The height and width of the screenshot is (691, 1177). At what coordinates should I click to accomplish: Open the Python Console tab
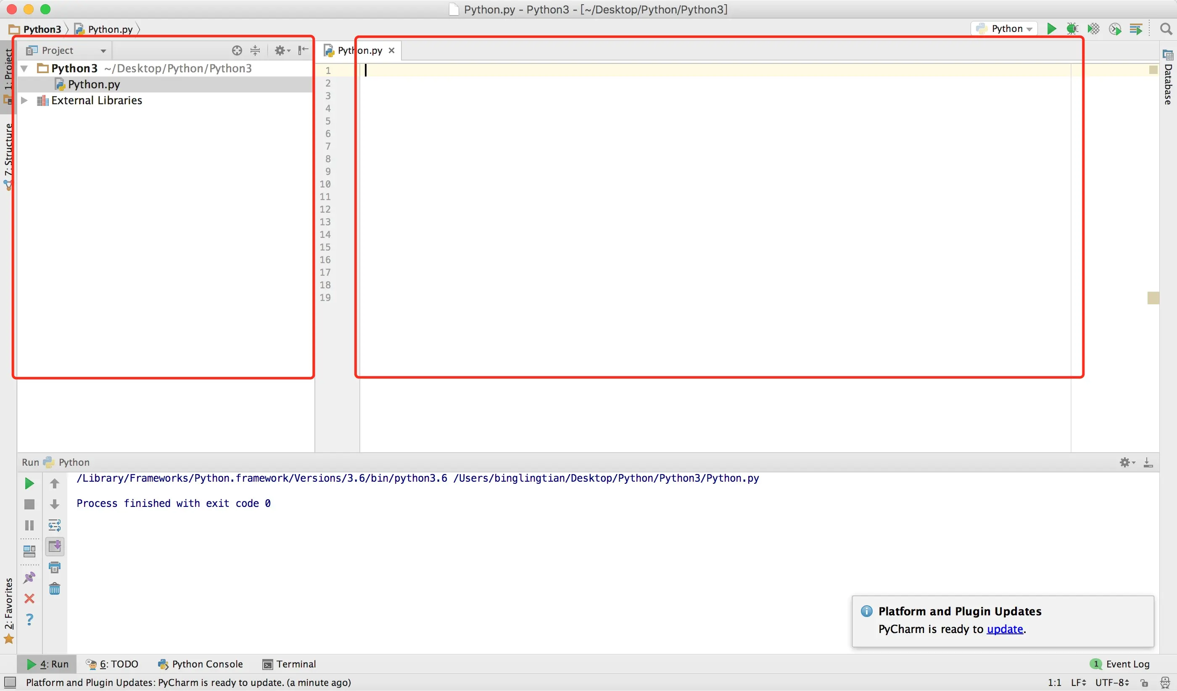tap(201, 664)
